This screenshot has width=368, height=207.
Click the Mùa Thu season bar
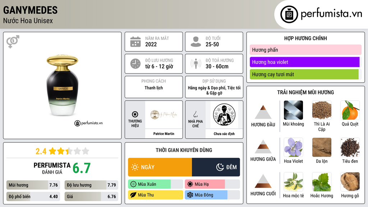156,195
